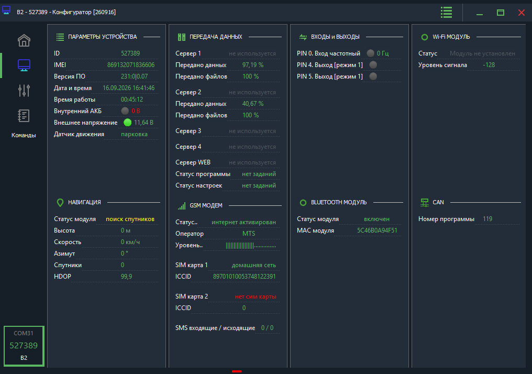Screen dimensions: 532x374
Task: Click the Входы и выходы arrows icon
Action: pyautogui.click(x=303, y=37)
